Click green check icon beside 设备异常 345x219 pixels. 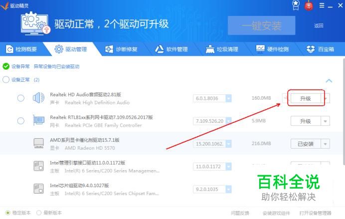point(6,66)
